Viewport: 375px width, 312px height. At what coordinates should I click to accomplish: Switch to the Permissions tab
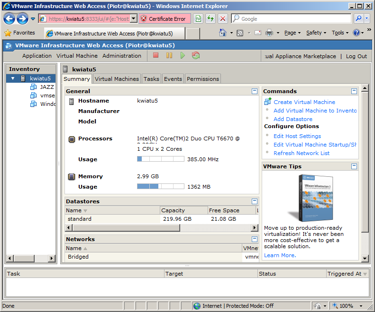203,79
